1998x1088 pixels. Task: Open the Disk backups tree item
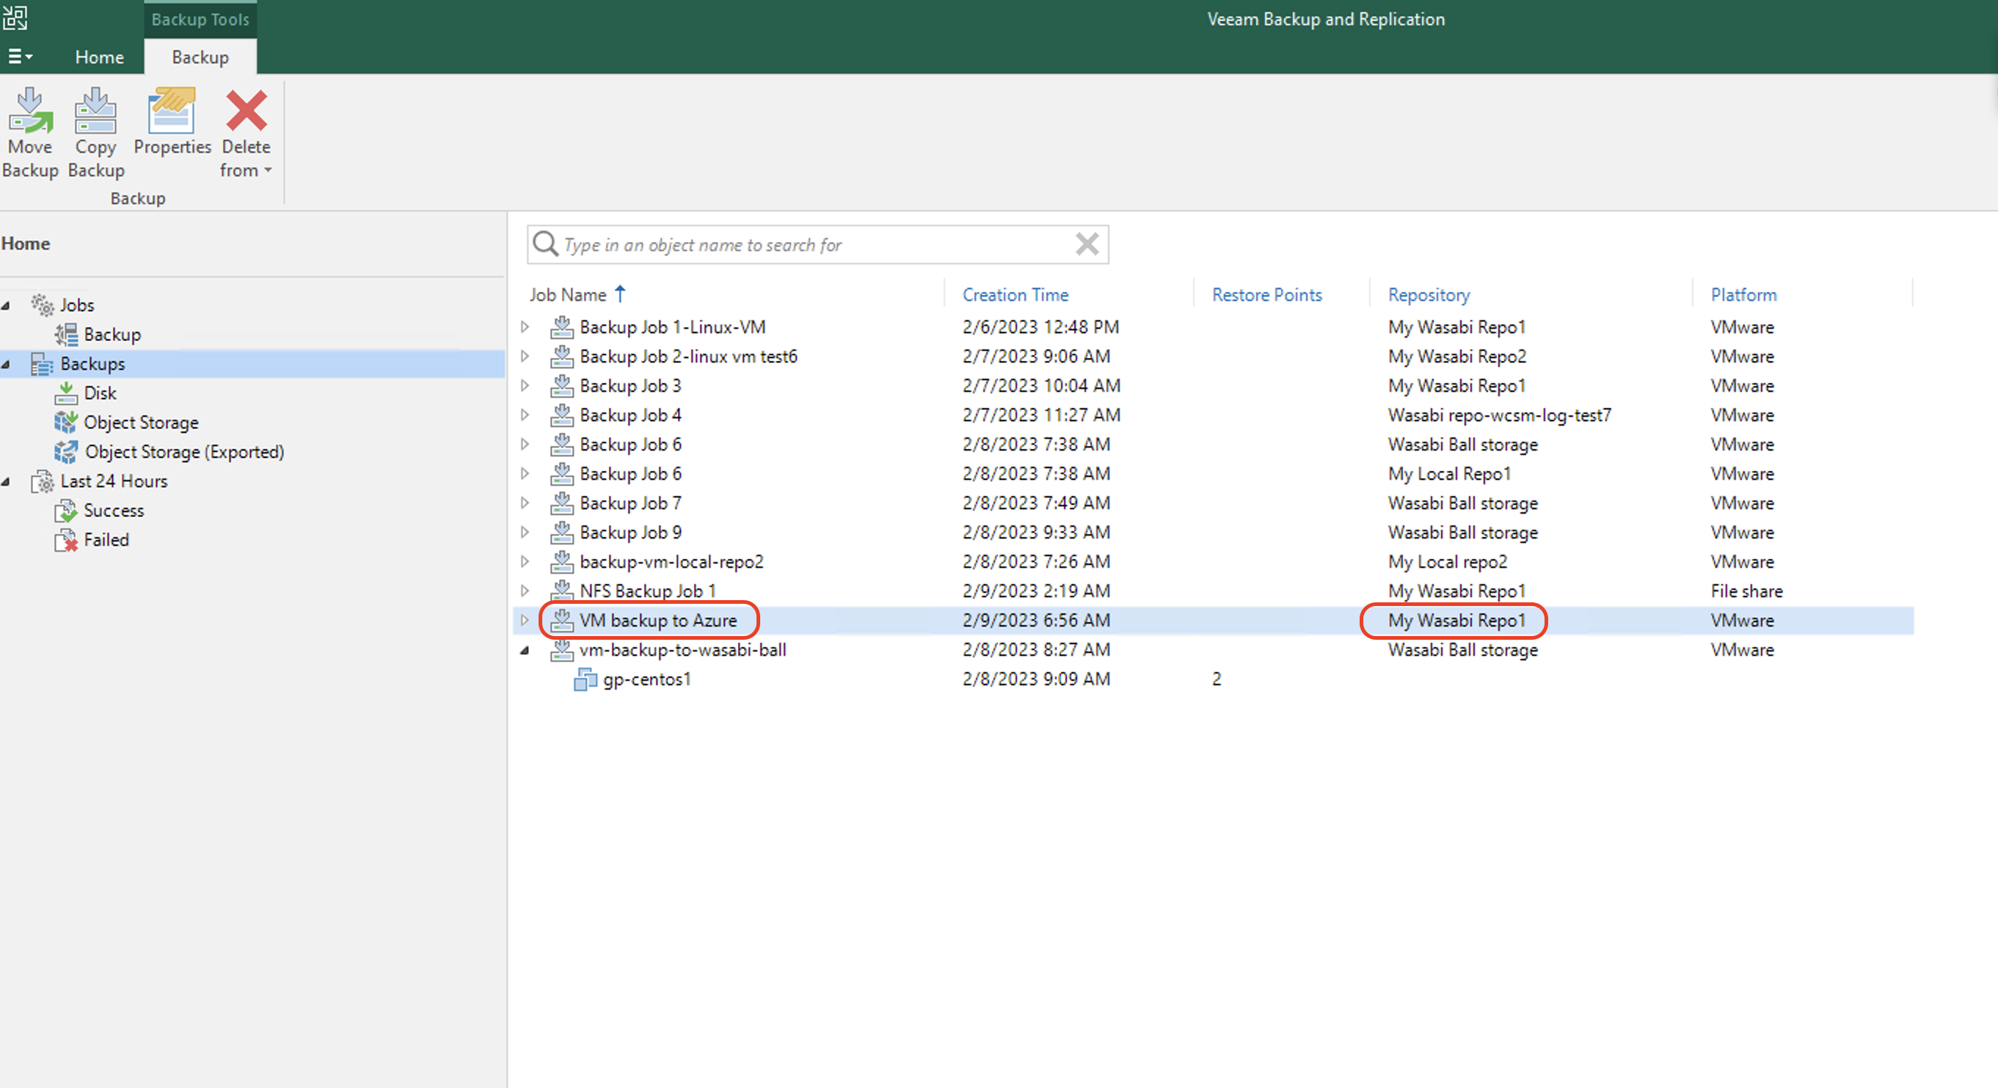pos(100,393)
